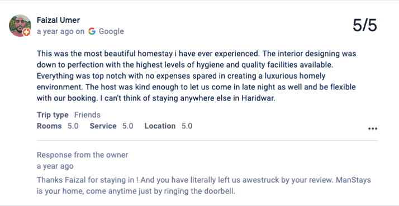Screen dimensions: 399x206
Task: Click the Location label
Action: pyautogui.click(x=160, y=126)
